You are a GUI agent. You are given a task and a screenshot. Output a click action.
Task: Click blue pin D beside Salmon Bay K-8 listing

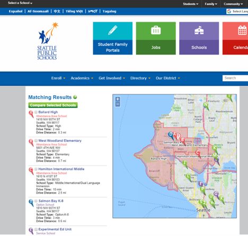[x=31, y=203]
